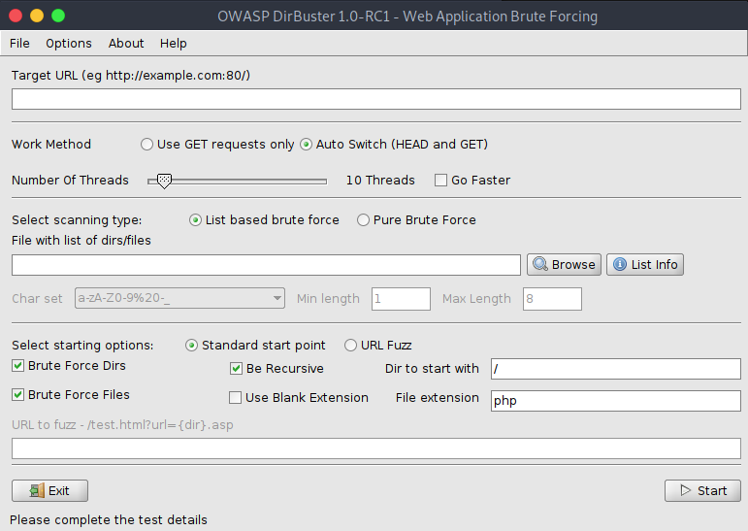Image resolution: width=748 pixels, height=531 pixels.
Task: Open the About menu
Action: [126, 44]
